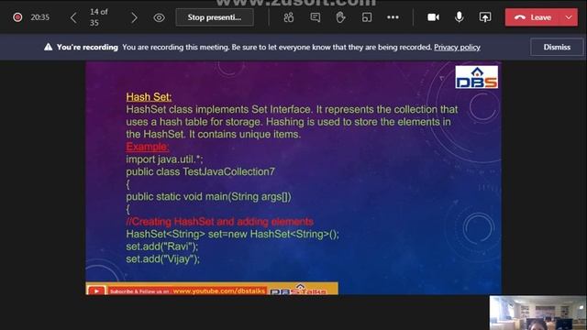This screenshot has height=330, width=587.
Task: Show the participants panel
Action: pos(289,17)
